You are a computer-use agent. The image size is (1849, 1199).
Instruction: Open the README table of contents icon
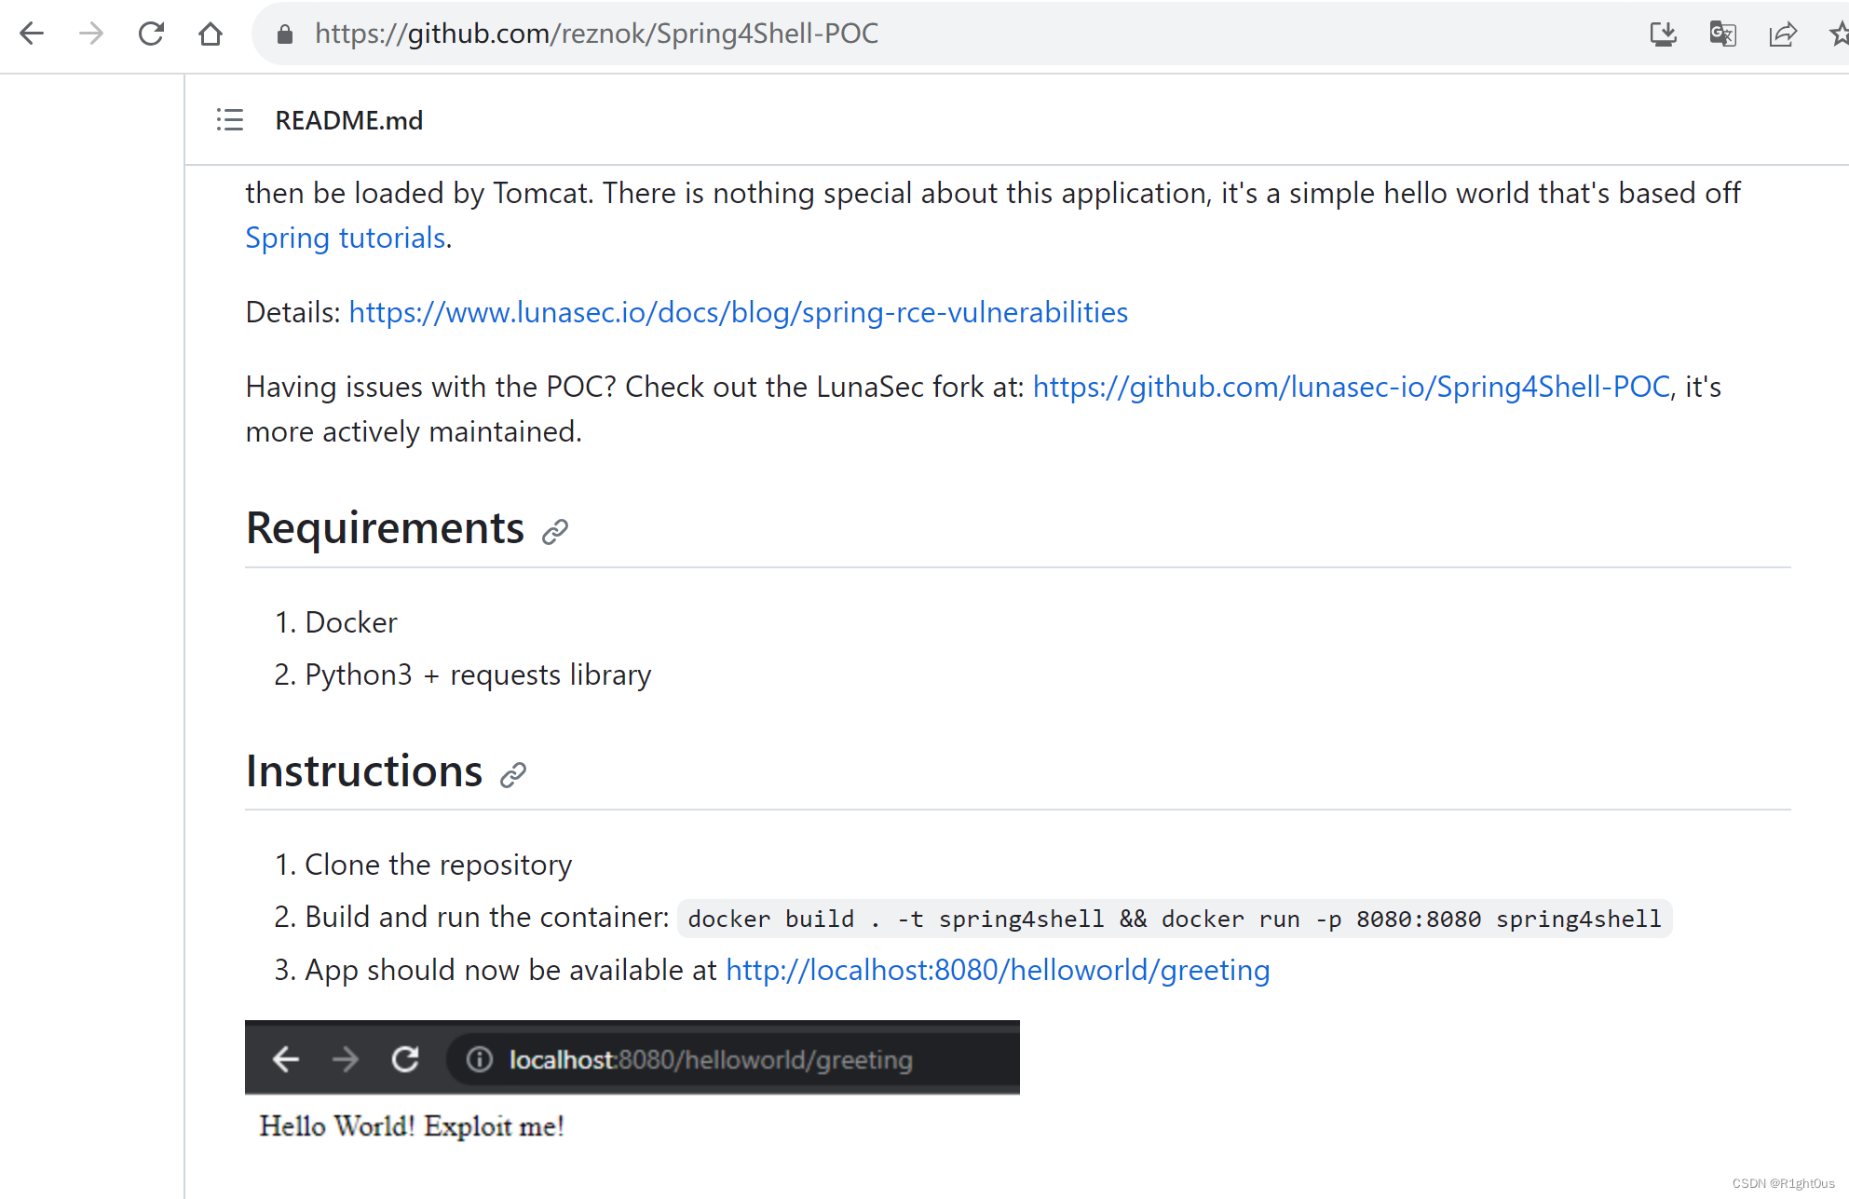click(x=229, y=120)
